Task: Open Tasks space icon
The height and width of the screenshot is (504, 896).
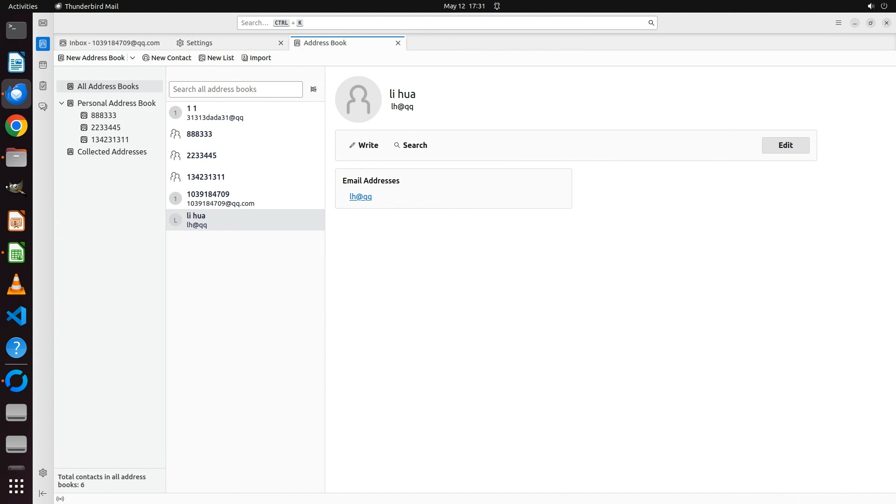Action: [x=43, y=86]
